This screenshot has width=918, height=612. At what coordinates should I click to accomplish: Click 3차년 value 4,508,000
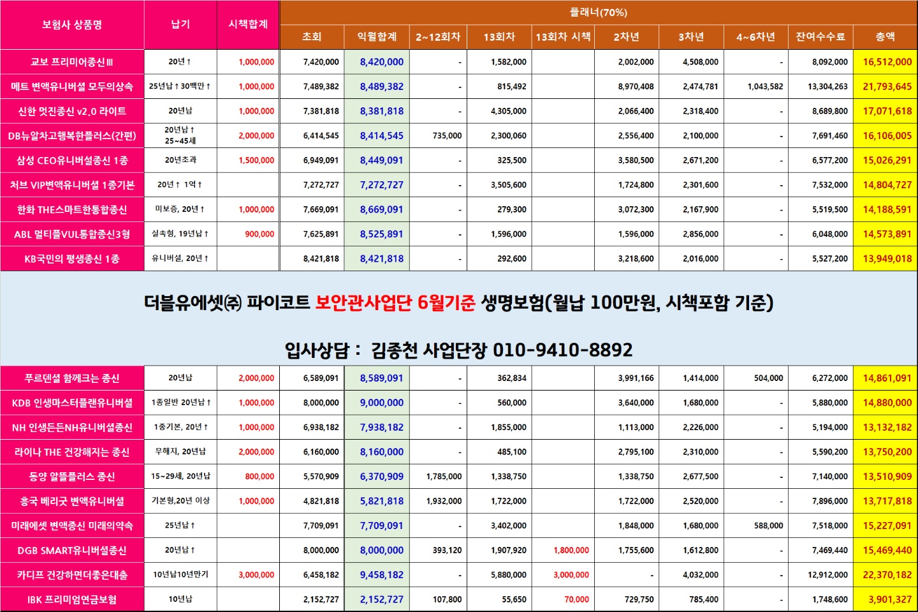coord(701,62)
